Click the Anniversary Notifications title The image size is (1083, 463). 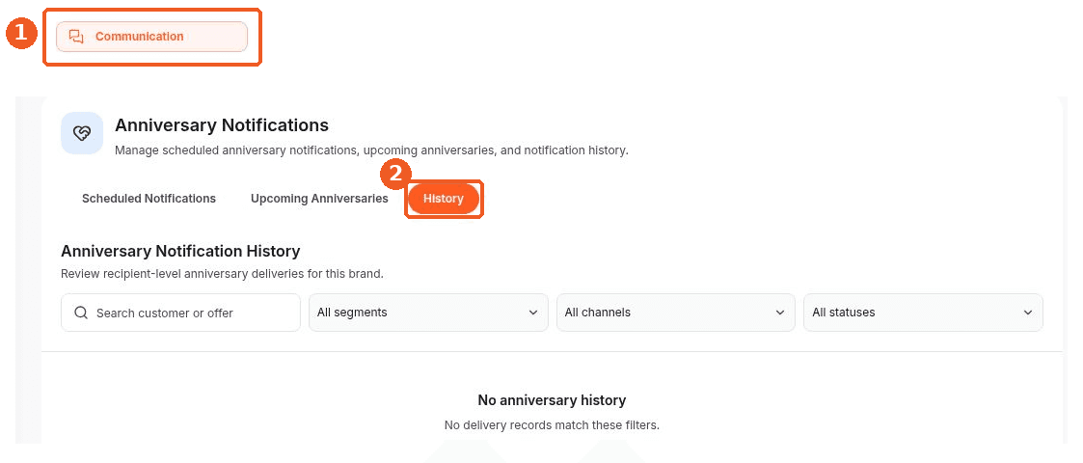pyautogui.click(x=222, y=125)
